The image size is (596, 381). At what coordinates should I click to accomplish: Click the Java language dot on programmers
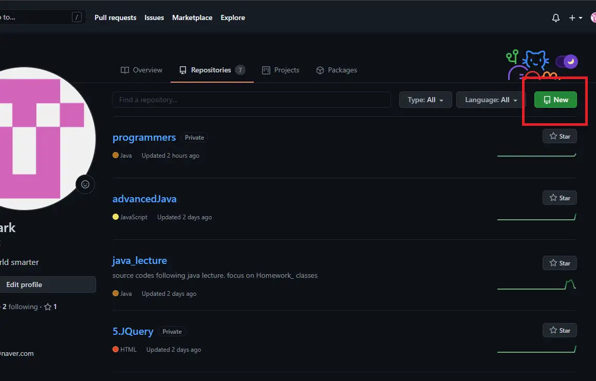point(116,155)
